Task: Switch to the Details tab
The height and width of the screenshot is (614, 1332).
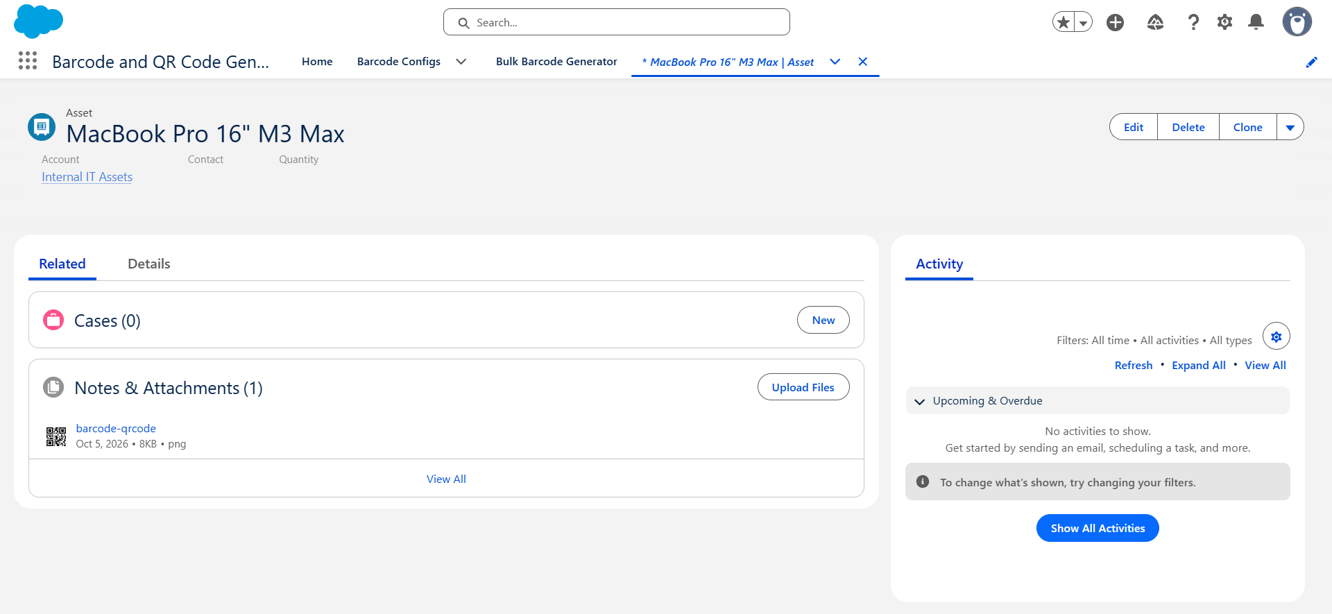Action: pyautogui.click(x=149, y=264)
